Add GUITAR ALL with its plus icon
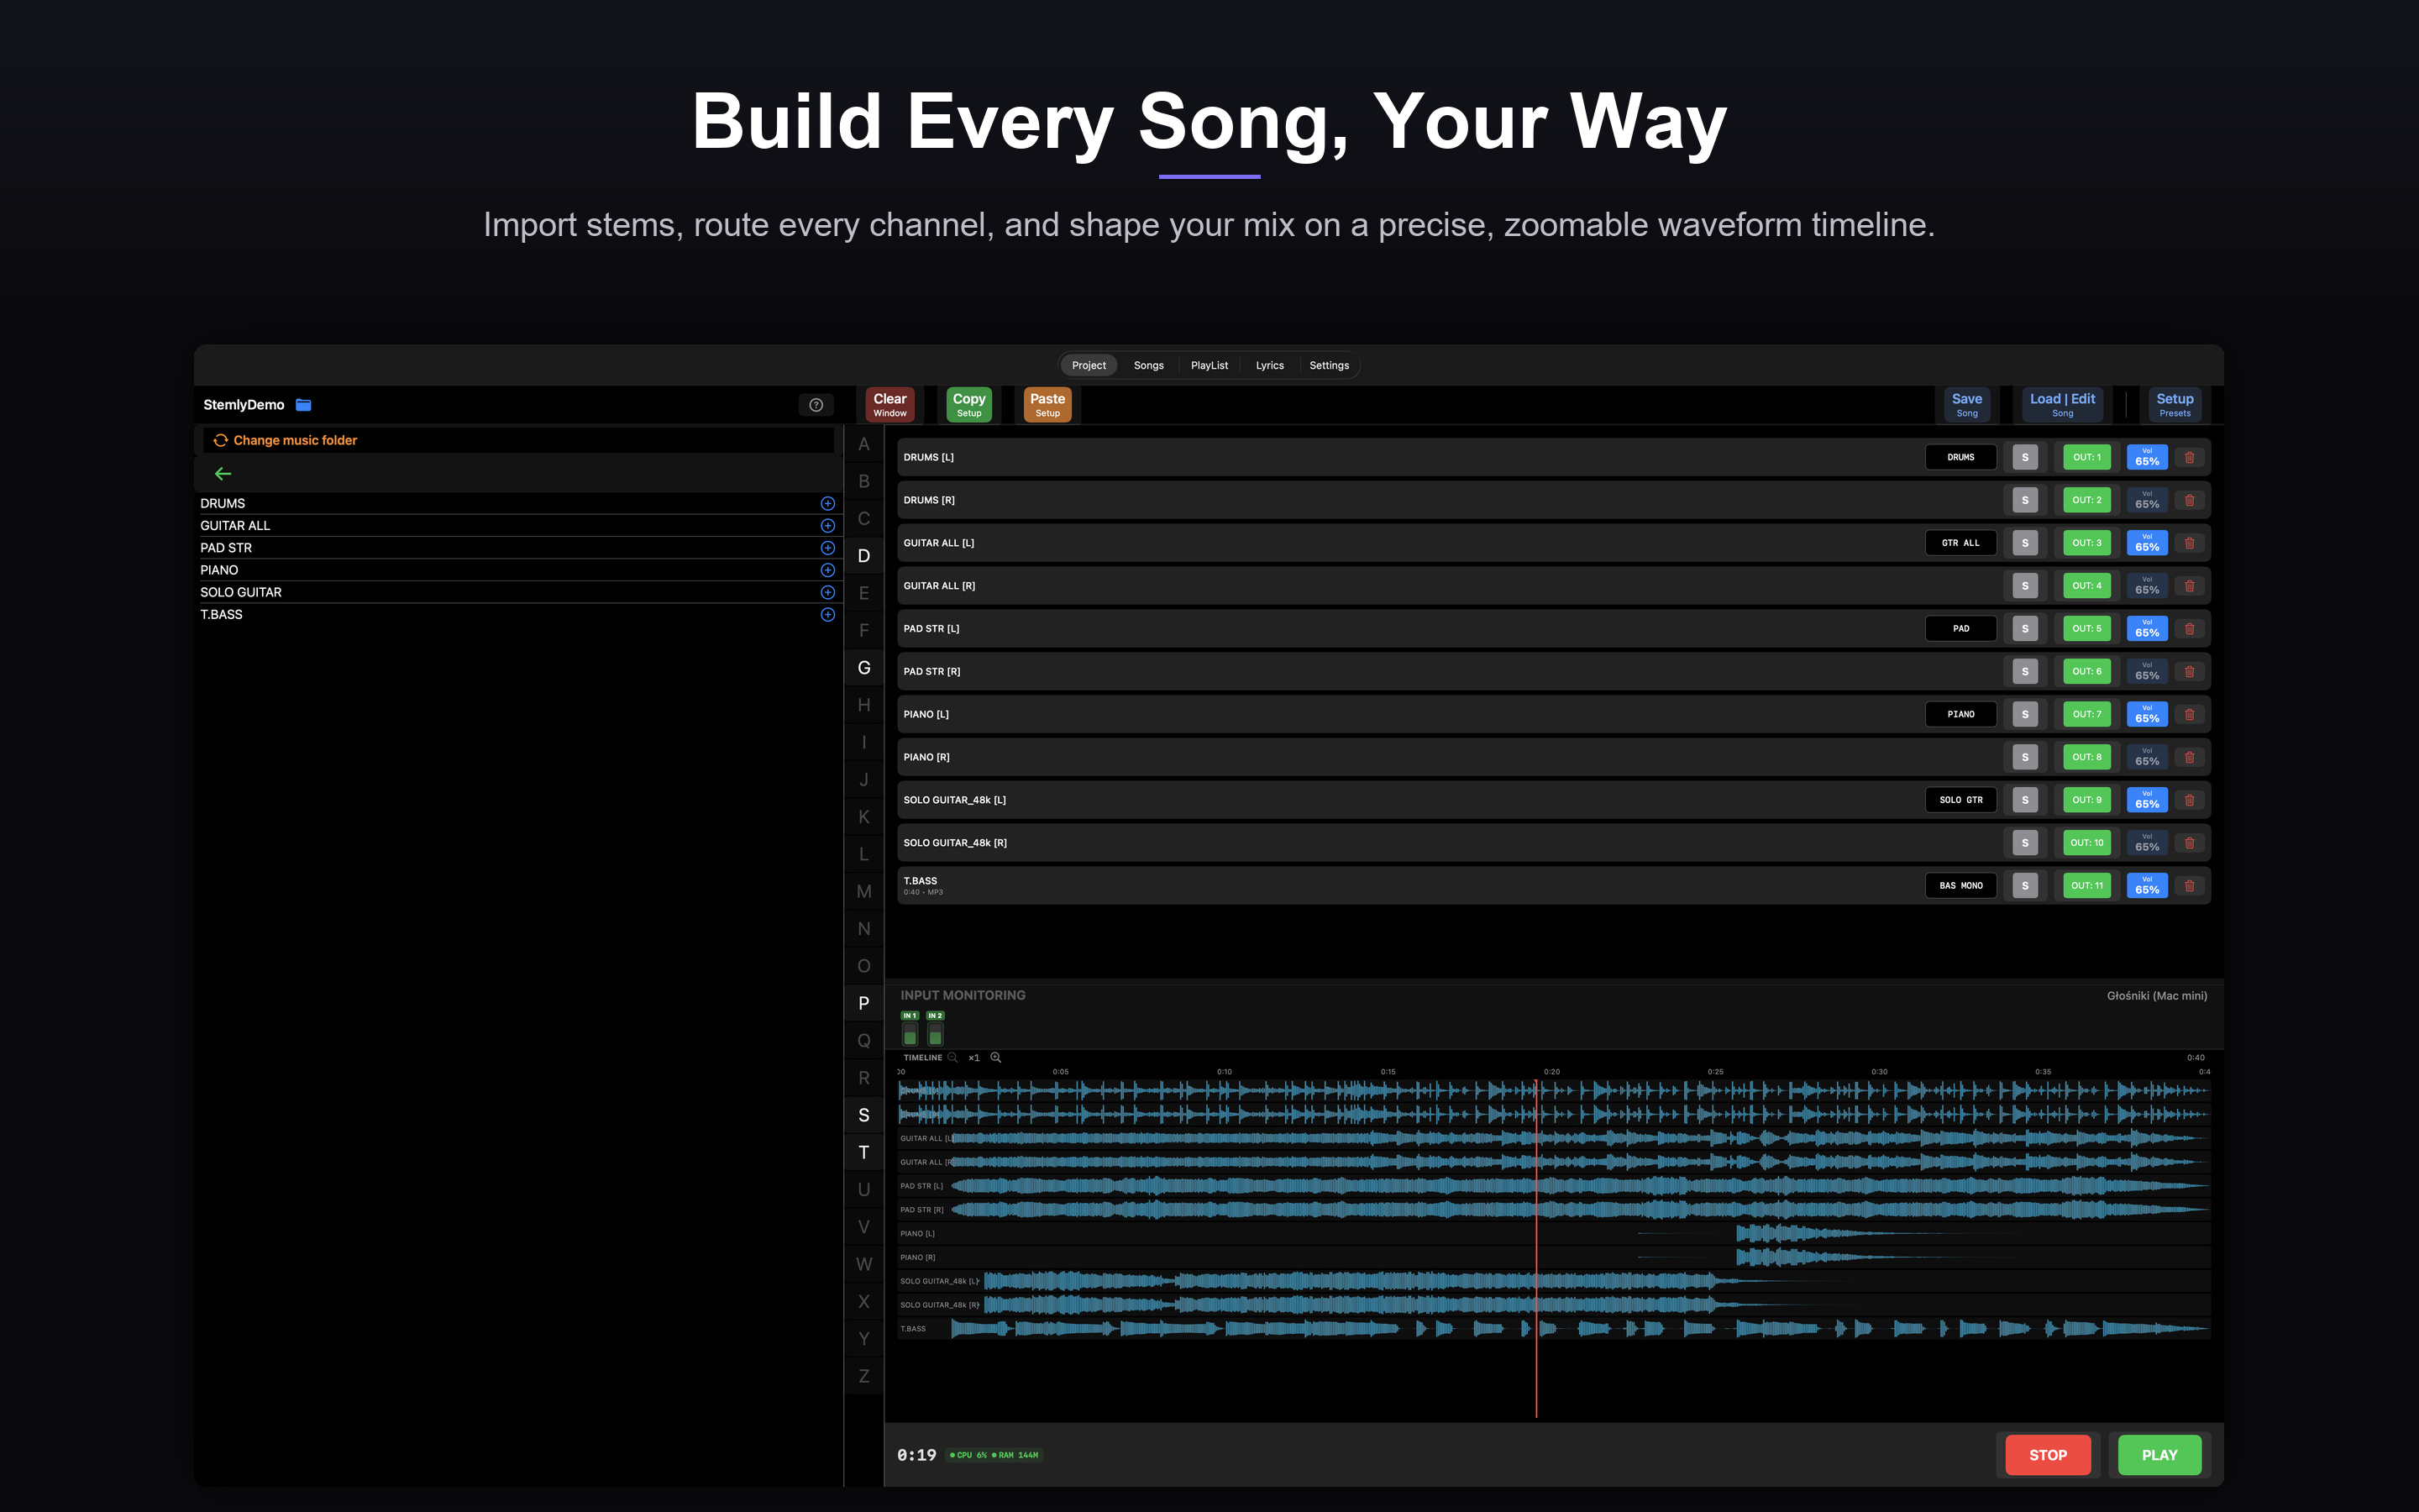2419x1512 pixels. (827, 526)
